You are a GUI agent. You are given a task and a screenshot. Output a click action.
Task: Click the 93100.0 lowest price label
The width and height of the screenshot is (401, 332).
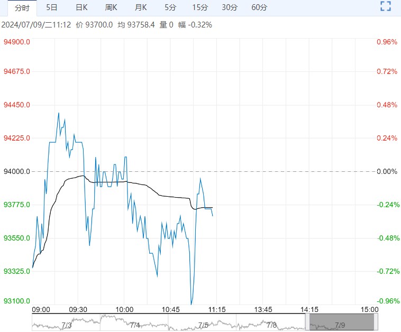(16, 301)
